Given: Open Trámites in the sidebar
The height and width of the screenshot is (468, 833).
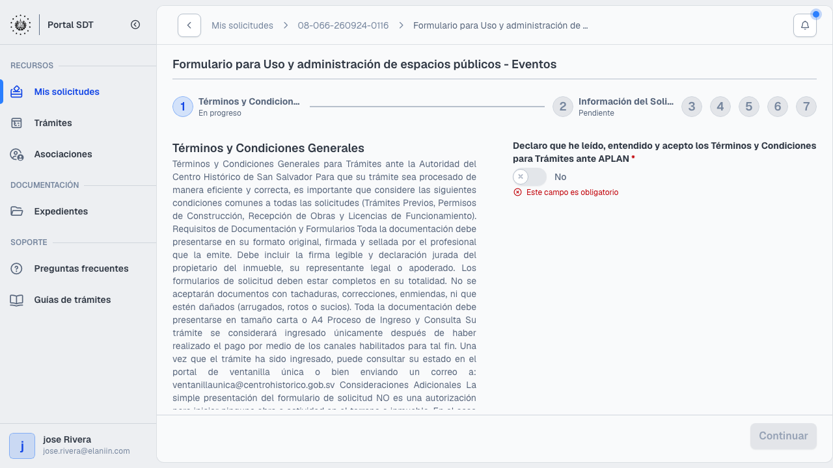Looking at the screenshot, I should point(78,123).
